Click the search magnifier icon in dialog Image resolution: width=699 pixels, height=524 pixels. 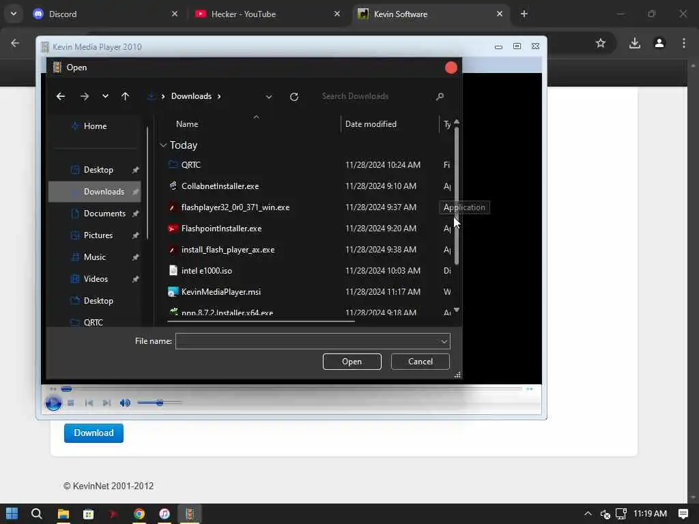[x=440, y=96]
